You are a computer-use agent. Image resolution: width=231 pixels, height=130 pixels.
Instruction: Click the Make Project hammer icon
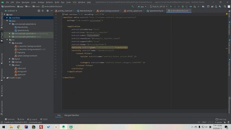pos(132,6)
